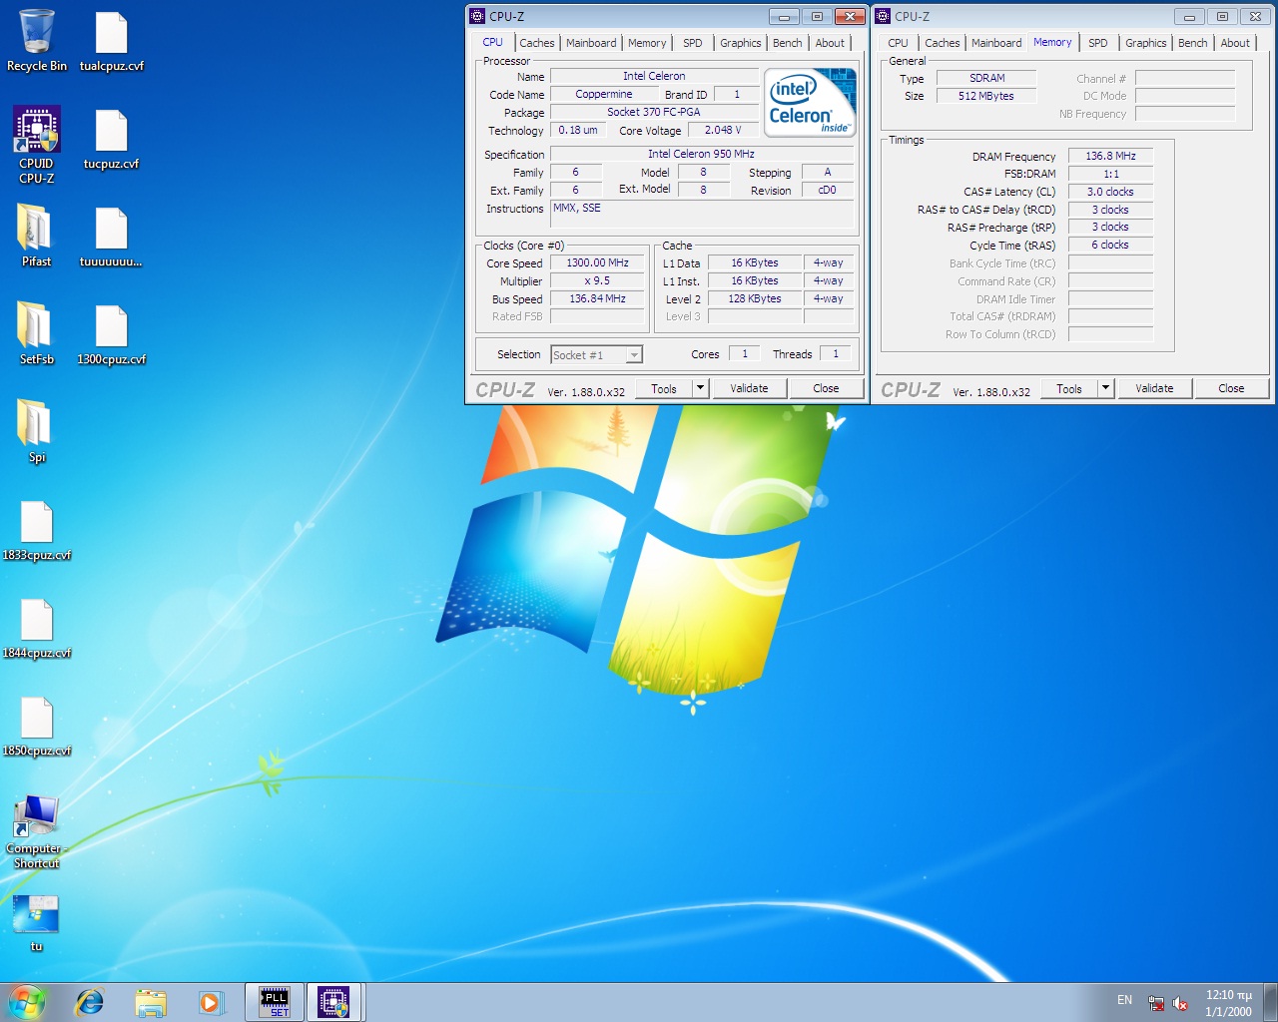Click the DRAM Frequency 136.8 MHz field
Image resolution: width=1278 pixels, height=1022 pixels.
1110,156
